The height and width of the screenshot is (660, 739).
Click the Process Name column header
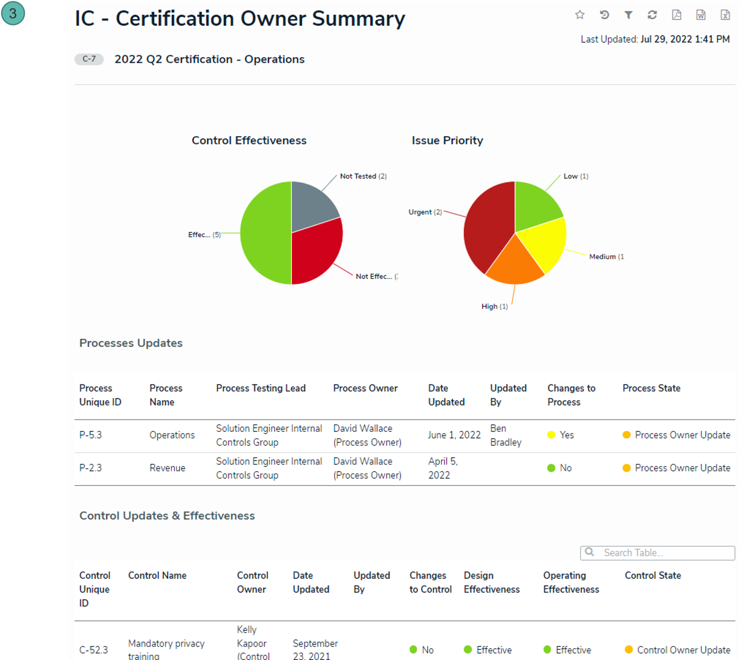point(166,395)
